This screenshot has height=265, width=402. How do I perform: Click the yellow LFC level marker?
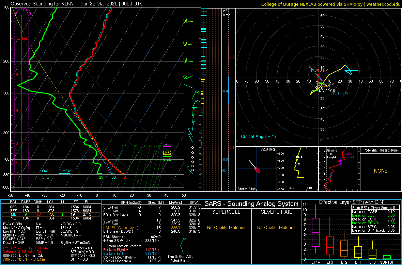[x=167, y=153]
